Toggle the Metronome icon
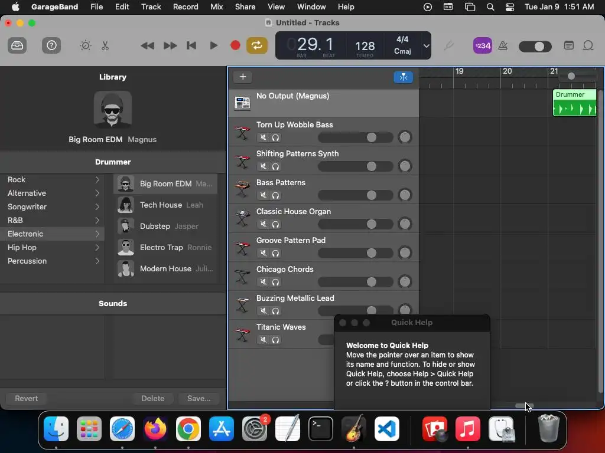Viewport: 605px width, 453px height. point(503,46)
